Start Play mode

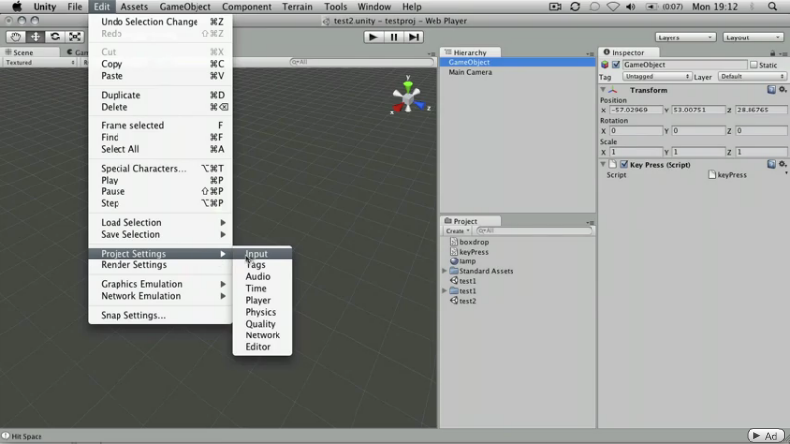coord(373,37)
